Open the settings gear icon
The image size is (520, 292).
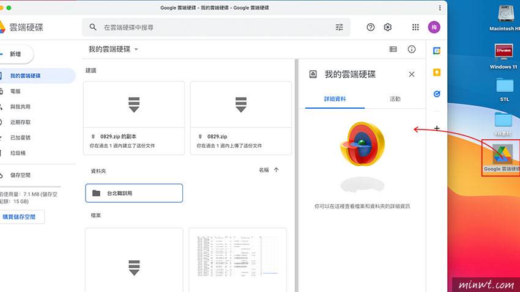pos(387,27)
